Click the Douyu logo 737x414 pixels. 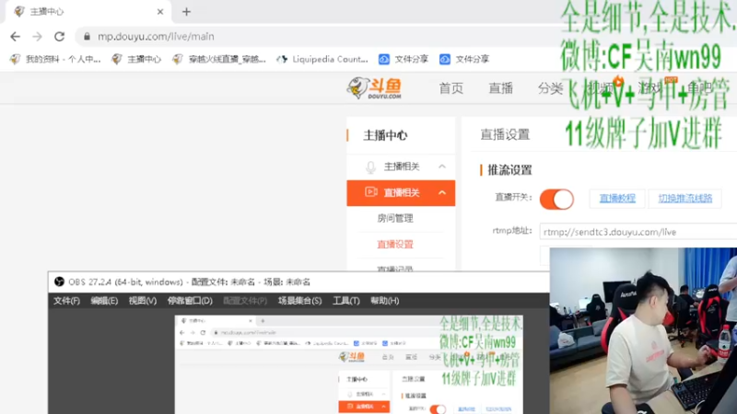(x=374, y=87)
